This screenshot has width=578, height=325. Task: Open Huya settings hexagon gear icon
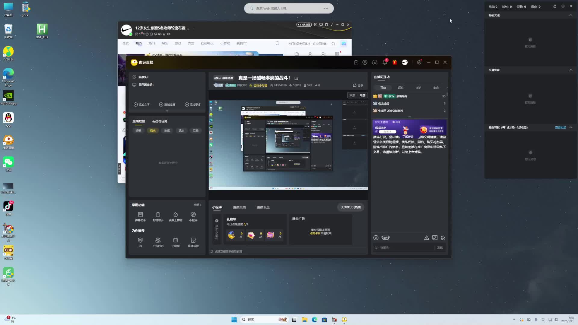coord(419,62)
